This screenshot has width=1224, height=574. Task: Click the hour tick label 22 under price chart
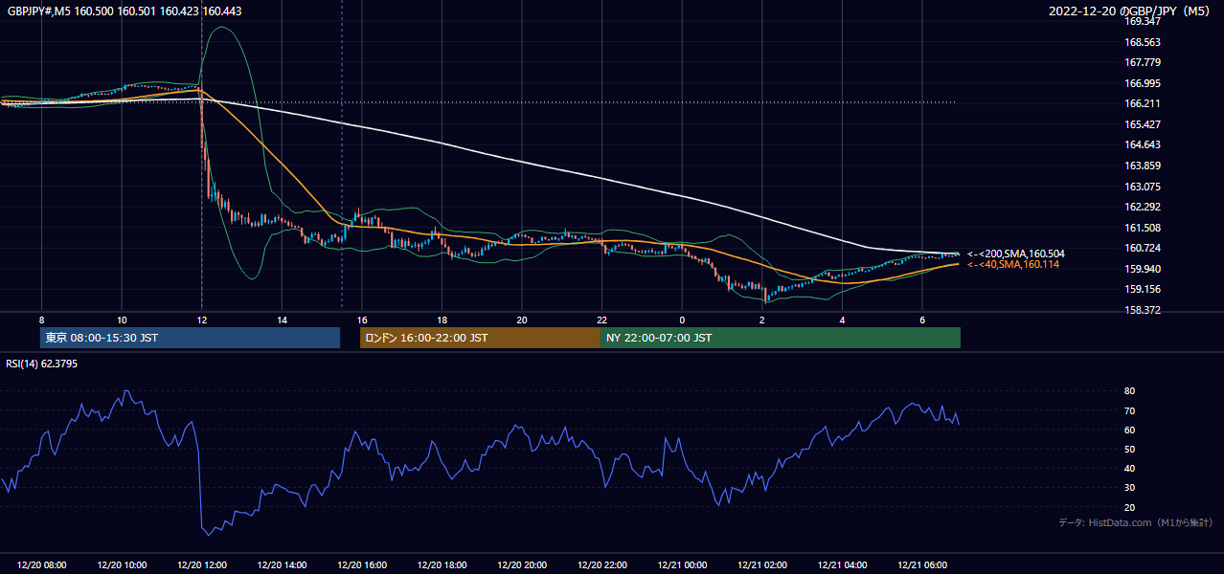[x=601, y=320]
